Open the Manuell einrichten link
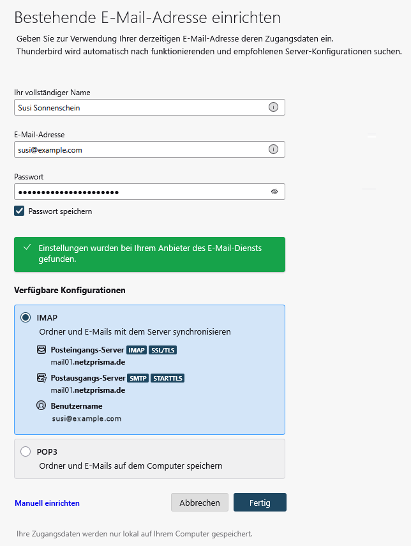This screenshot has height=546, width=411. tap(47, 503)
